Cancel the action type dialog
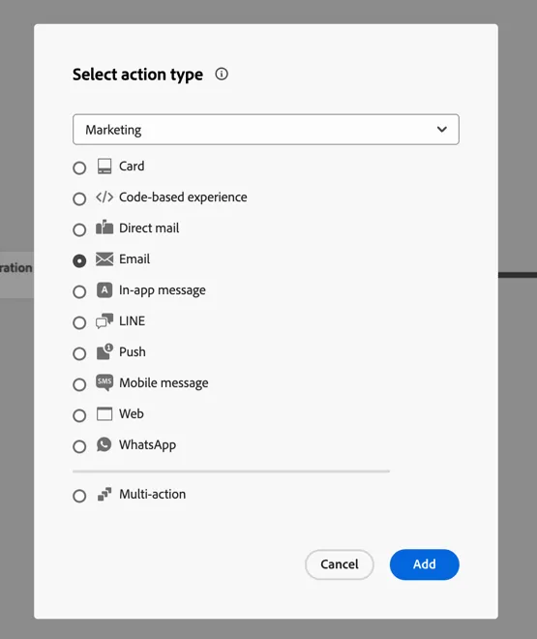Screen dimensions: 537x639 coord(340,564)
